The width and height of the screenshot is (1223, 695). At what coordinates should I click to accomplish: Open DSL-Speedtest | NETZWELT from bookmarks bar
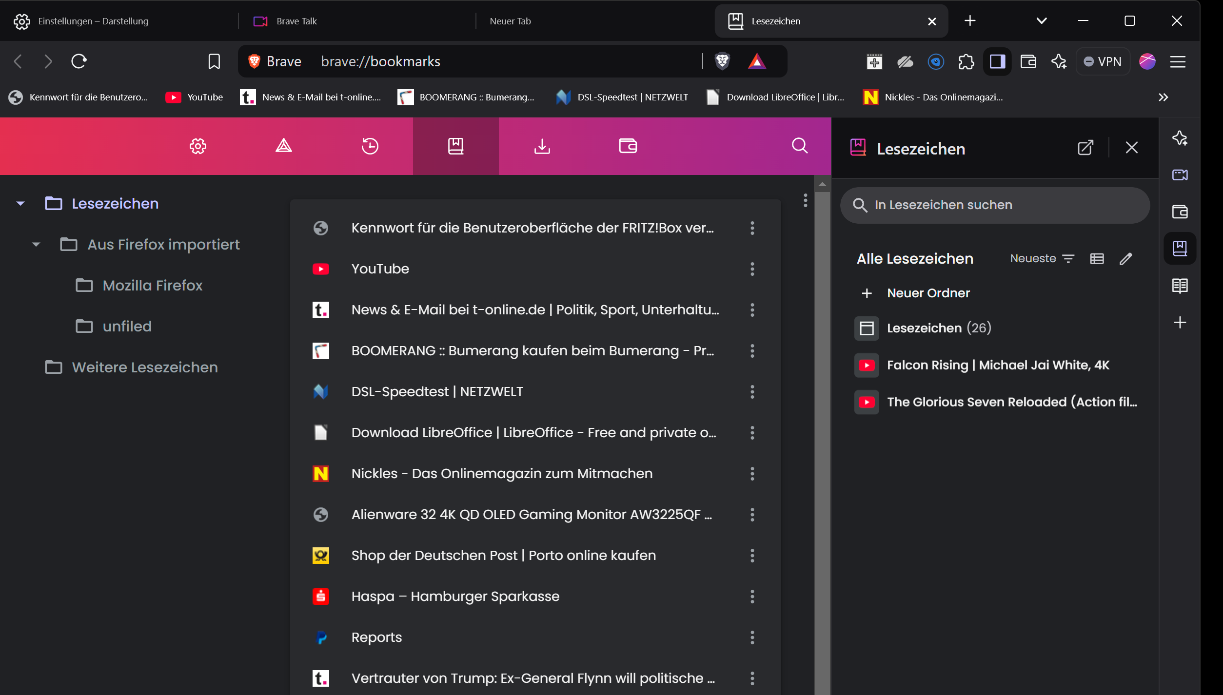point(622,97)
